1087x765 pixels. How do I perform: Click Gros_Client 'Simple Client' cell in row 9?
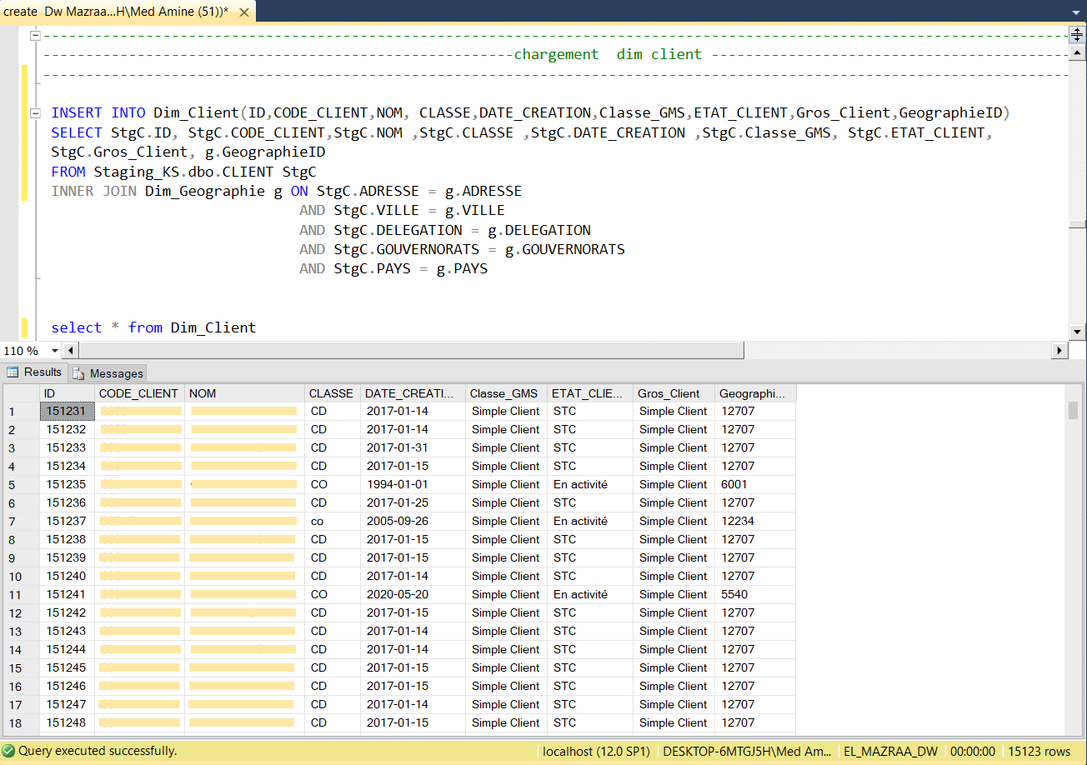tap(674, 557)
